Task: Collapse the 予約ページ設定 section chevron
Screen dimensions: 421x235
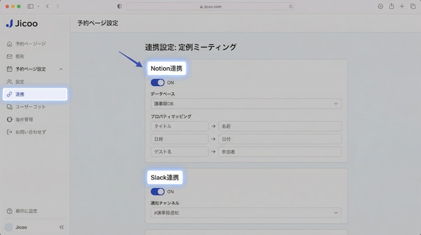Action: click(x=61, y=69)
